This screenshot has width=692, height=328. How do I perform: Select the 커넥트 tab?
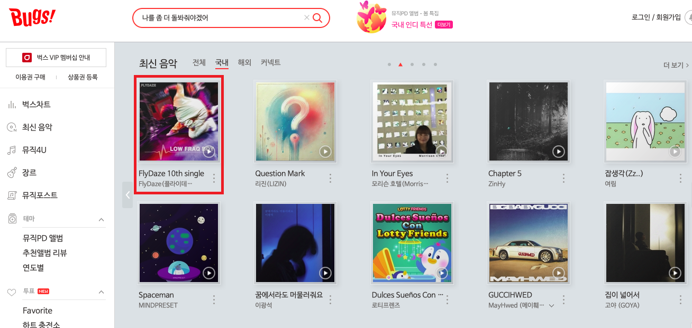pyautogui.click(x=270, y=62)
